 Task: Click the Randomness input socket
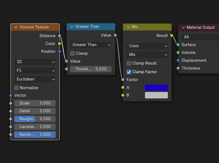[x=11, y=135]
